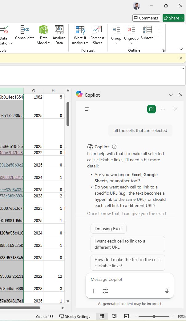Close the Copilot task pane
186x321 pixels.
pyautogui.click(x=181, y=95)
